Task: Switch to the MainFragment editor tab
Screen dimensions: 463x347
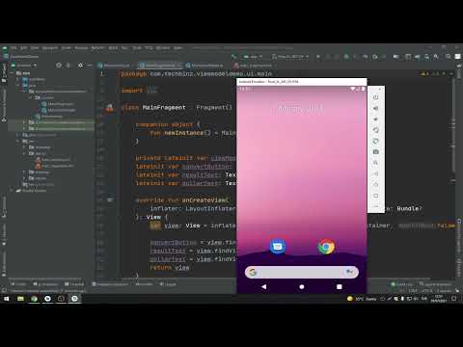Action: pos(160,66)
